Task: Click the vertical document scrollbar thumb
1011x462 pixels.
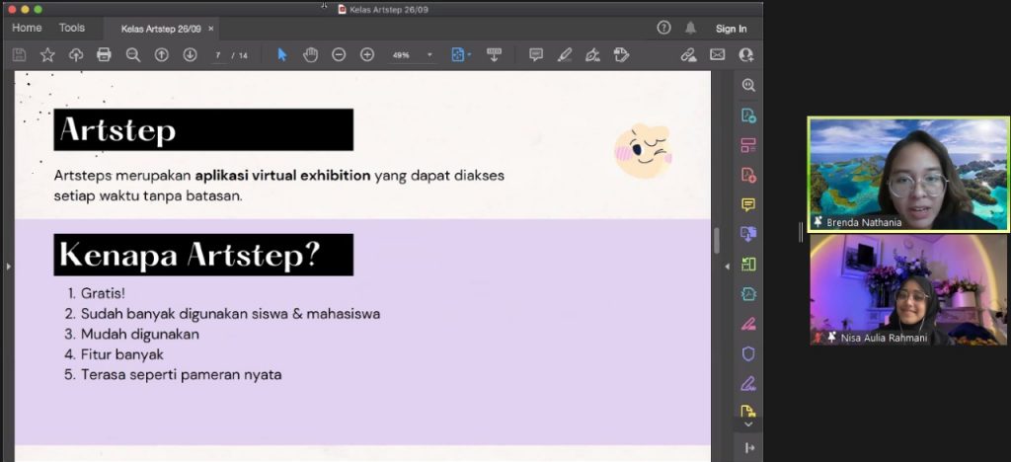Action: 717,240
